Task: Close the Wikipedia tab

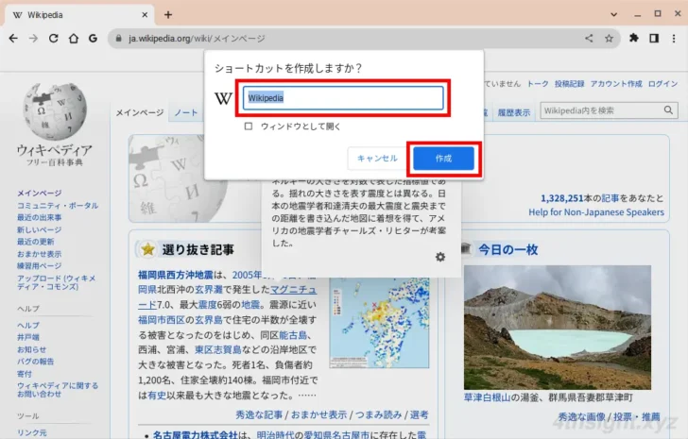Action: (x=145, y=15)
